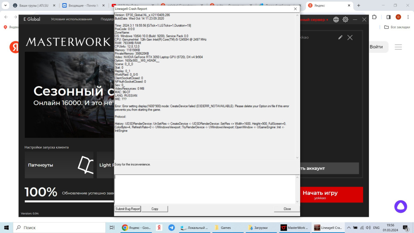Image resolution: width=414 pixels, height=233 pixels.
Task: Click the crash log vertical scrollbar down arrow
Action: click(297, 158)
